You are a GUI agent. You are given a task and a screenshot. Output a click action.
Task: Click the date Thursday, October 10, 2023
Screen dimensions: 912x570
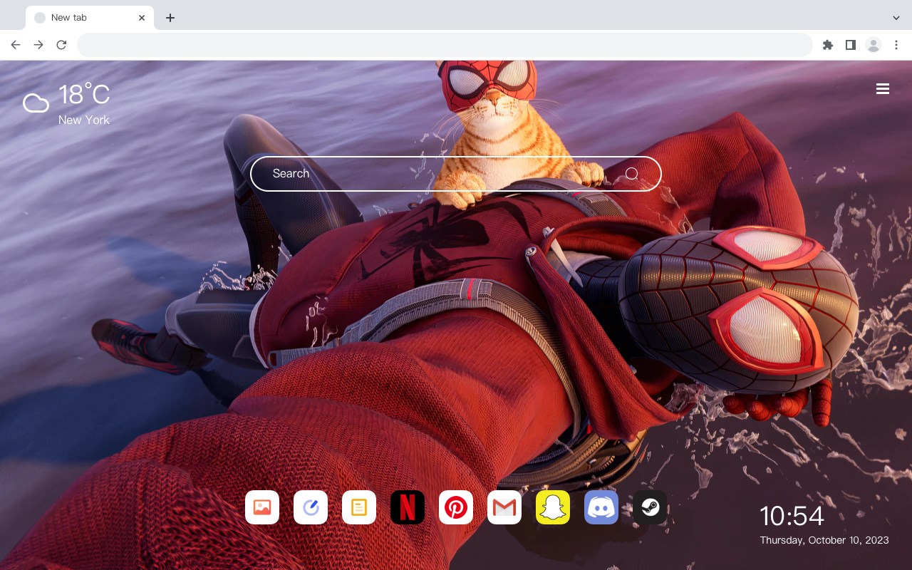pyautogui.click(x=824, y=540)
